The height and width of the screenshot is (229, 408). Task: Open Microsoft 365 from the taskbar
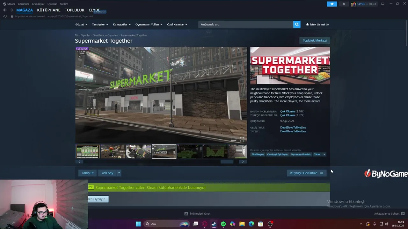233,224
